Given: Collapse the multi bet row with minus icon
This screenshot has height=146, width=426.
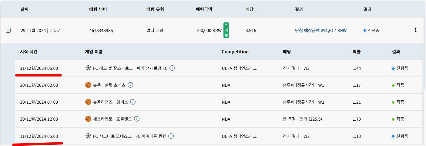Looking at the screenshot, I should click(x=8, y=30).
